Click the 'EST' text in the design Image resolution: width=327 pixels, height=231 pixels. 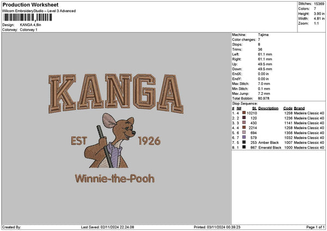tap(79, 141)
